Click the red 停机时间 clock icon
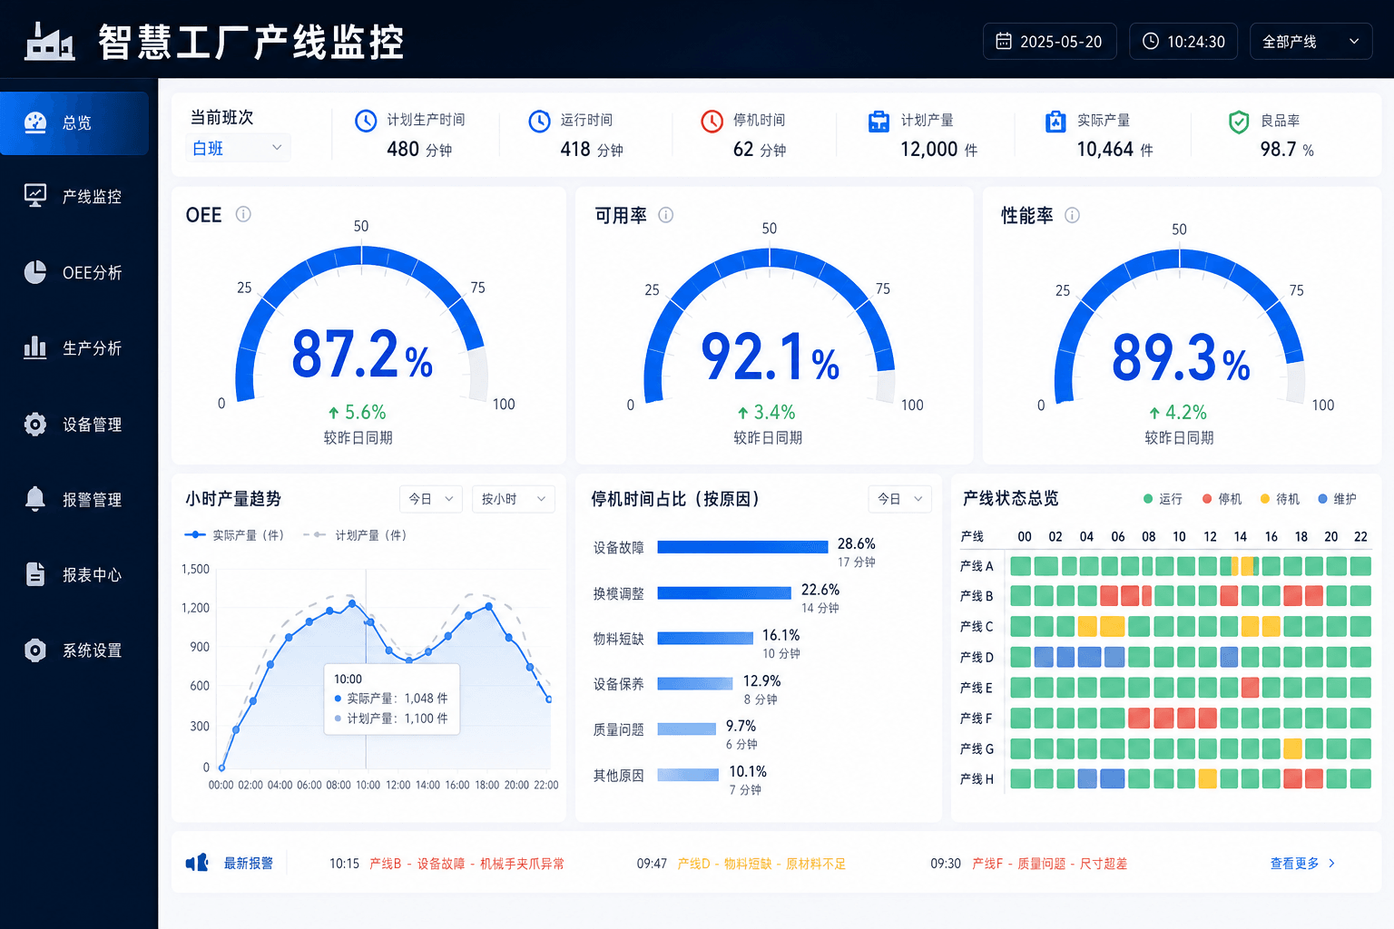 pos(712,121)
